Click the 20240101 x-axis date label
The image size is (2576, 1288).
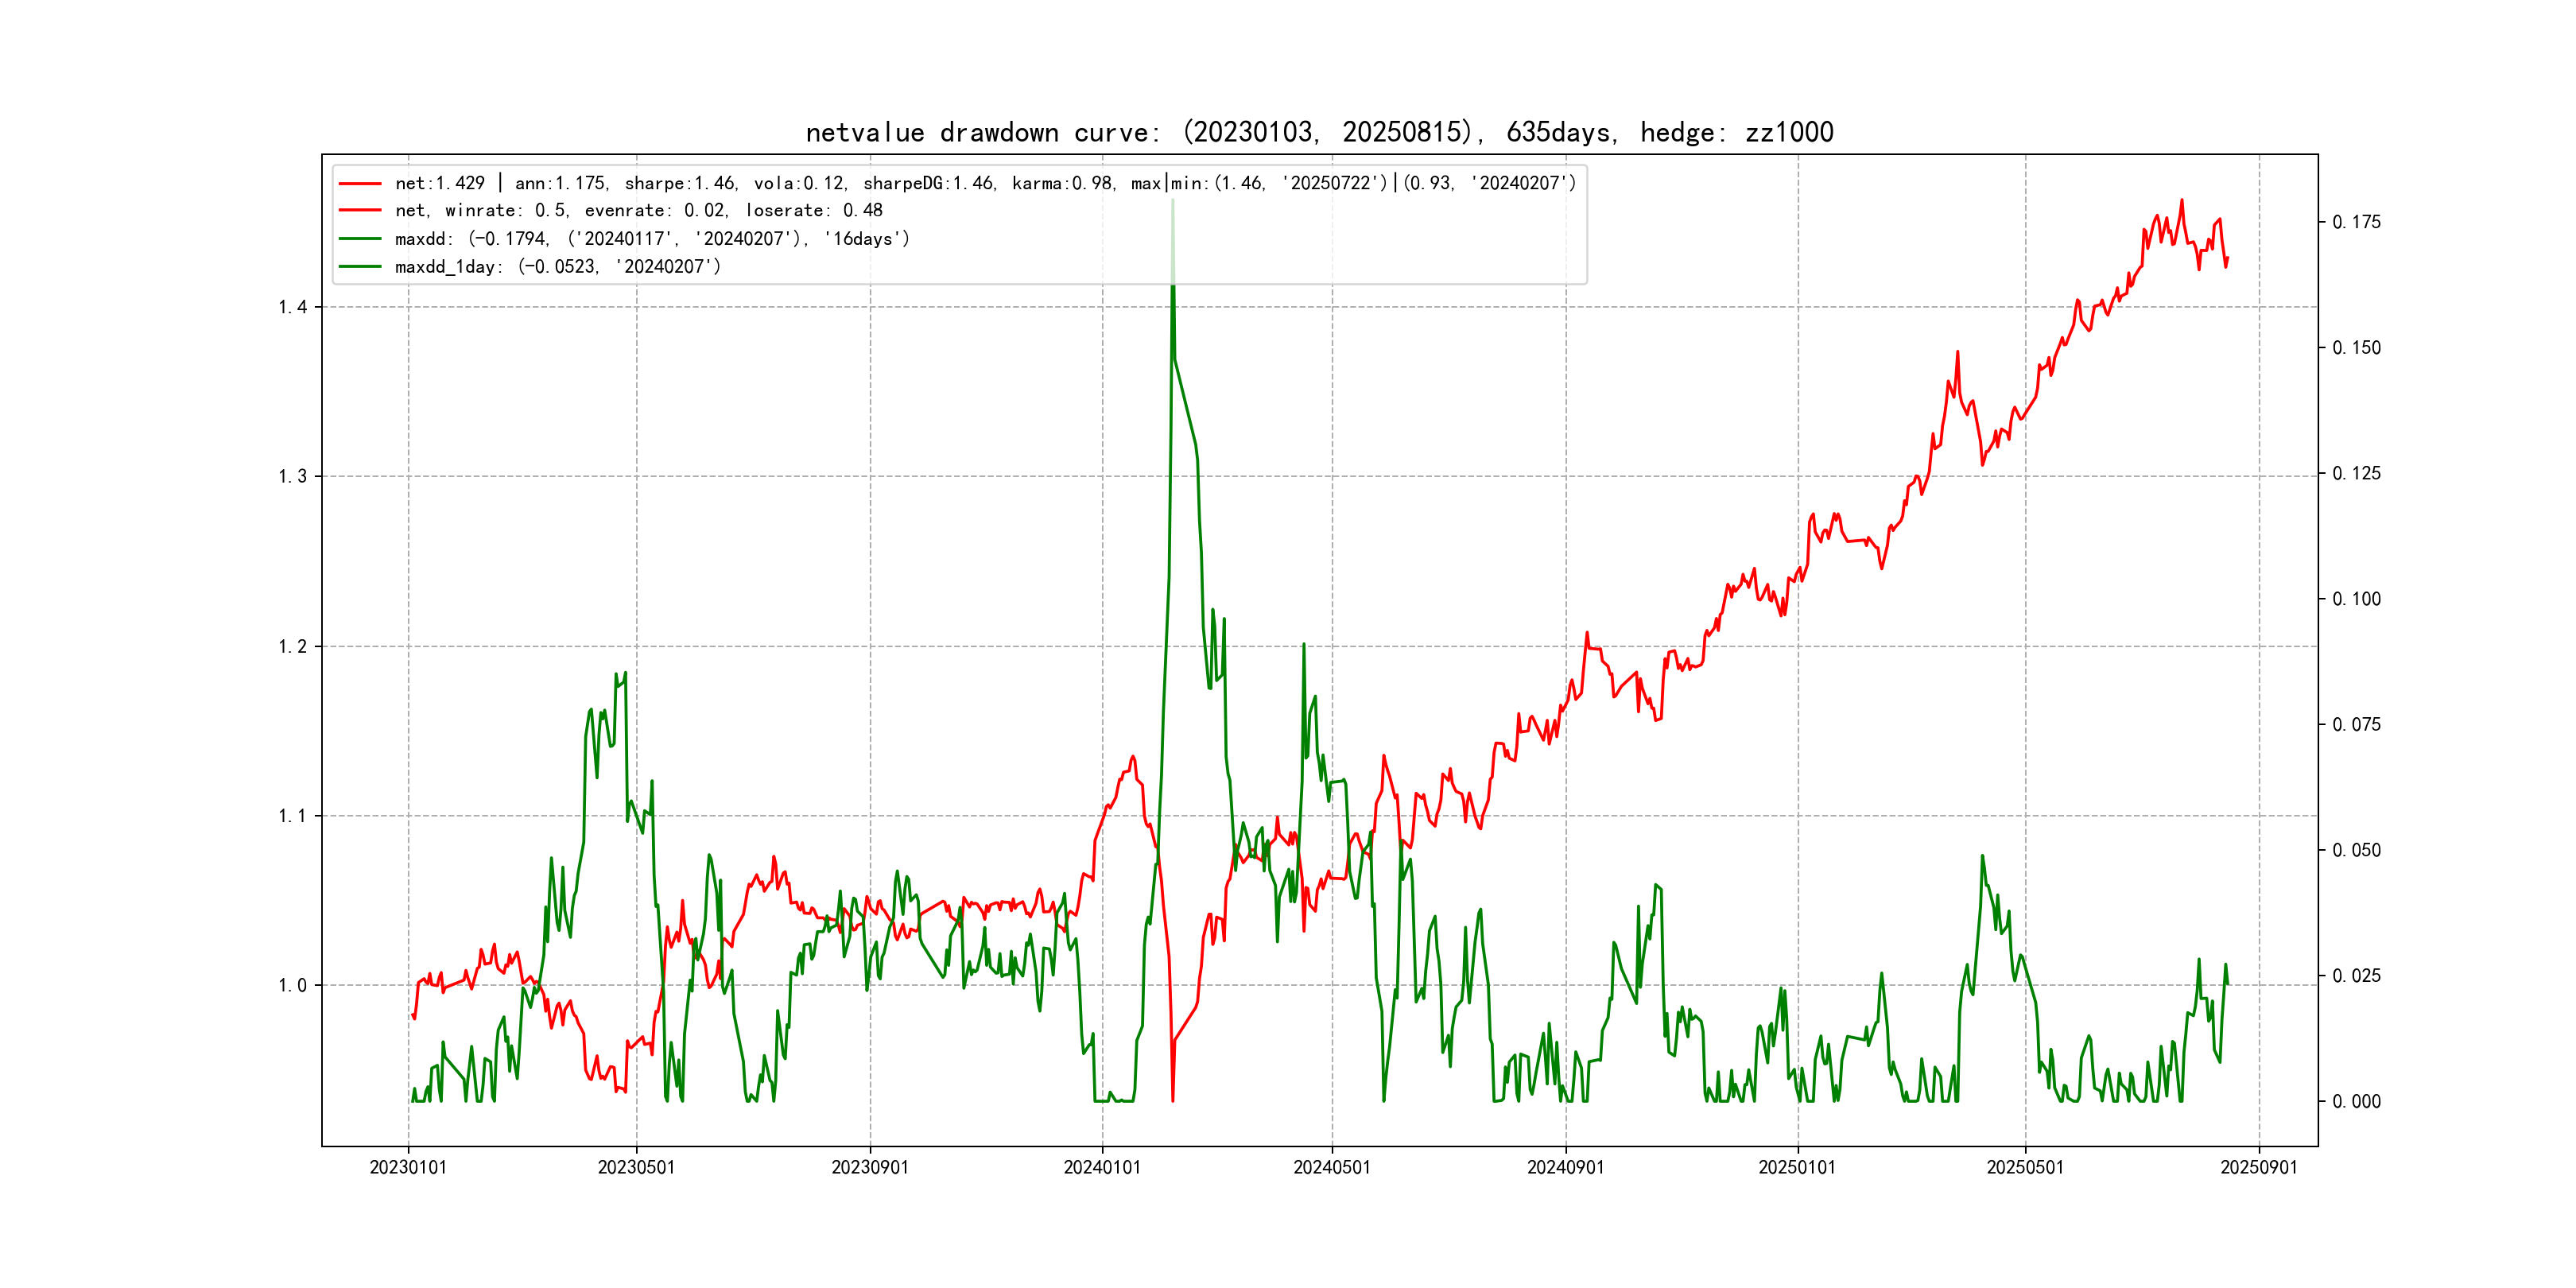(1102, 1168)
